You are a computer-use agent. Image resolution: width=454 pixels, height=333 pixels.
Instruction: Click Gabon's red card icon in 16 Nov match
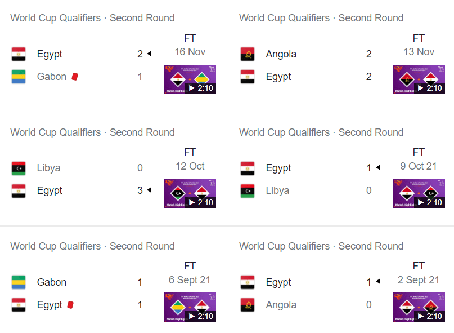75,77
